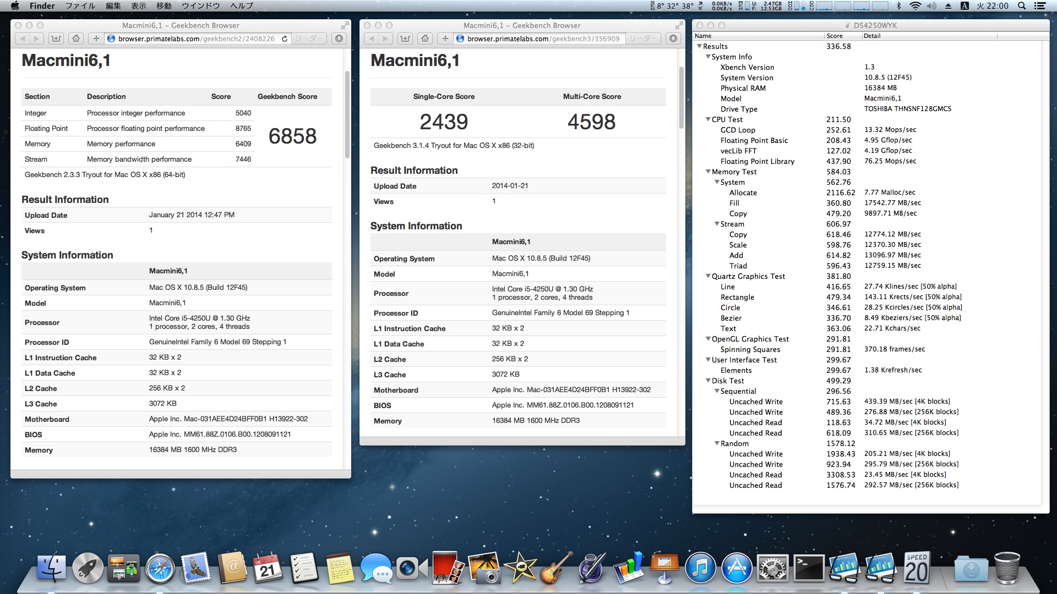Open the Bluetooth status menu
Viewport: 1057px width, 594px height.
[x=898, y=6]
